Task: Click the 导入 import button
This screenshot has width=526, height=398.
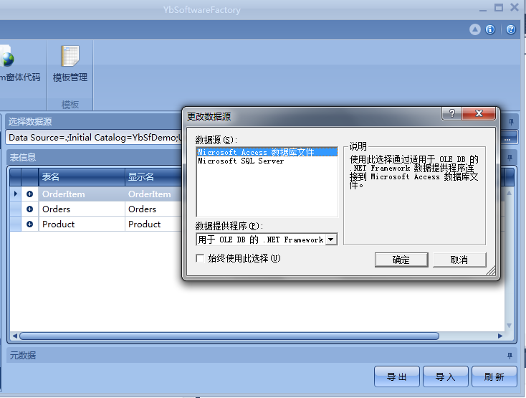Action: click(446, 376)
